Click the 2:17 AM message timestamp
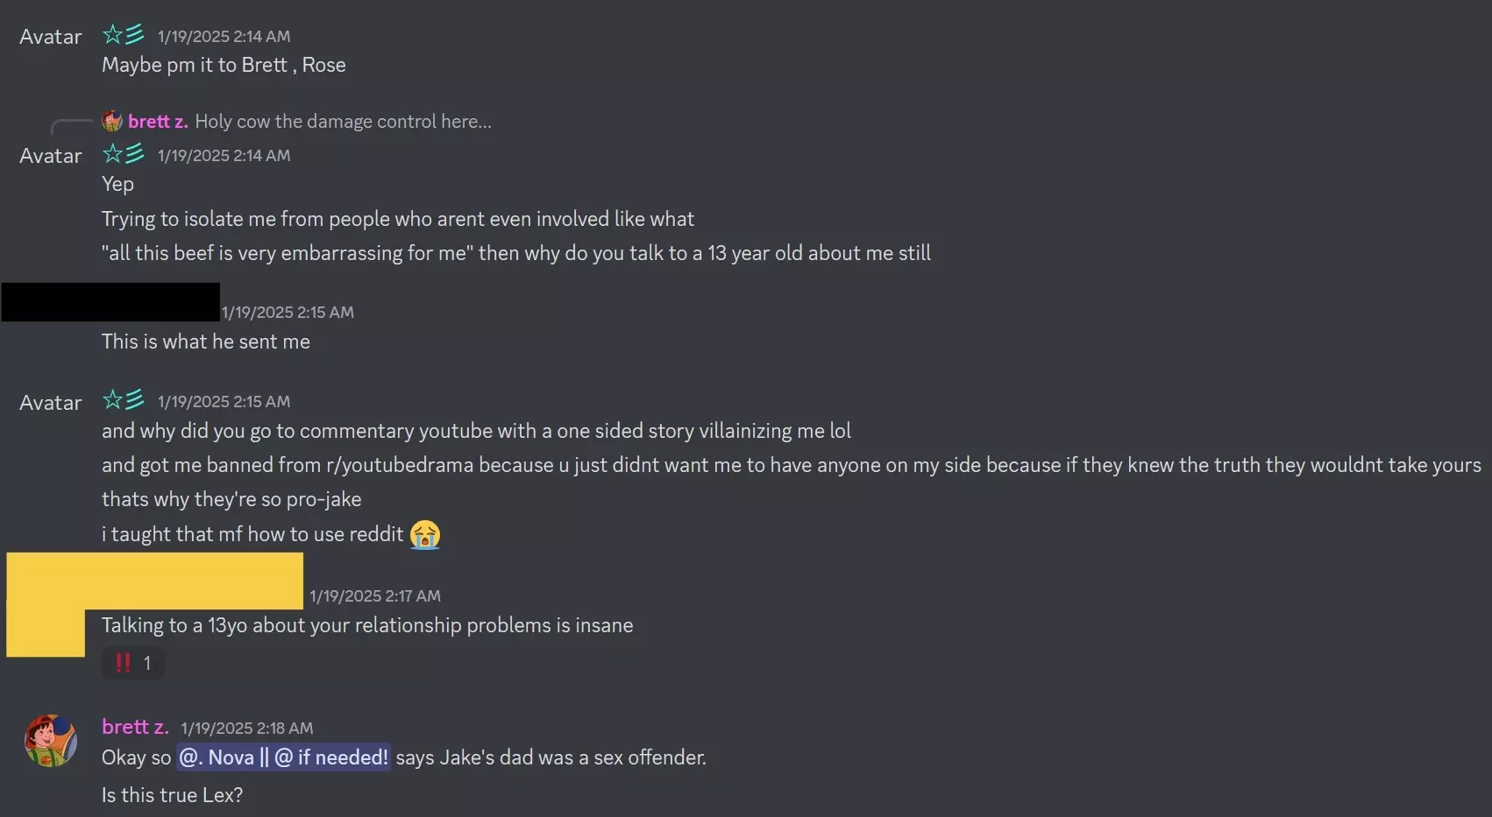 tap(375, 595)
